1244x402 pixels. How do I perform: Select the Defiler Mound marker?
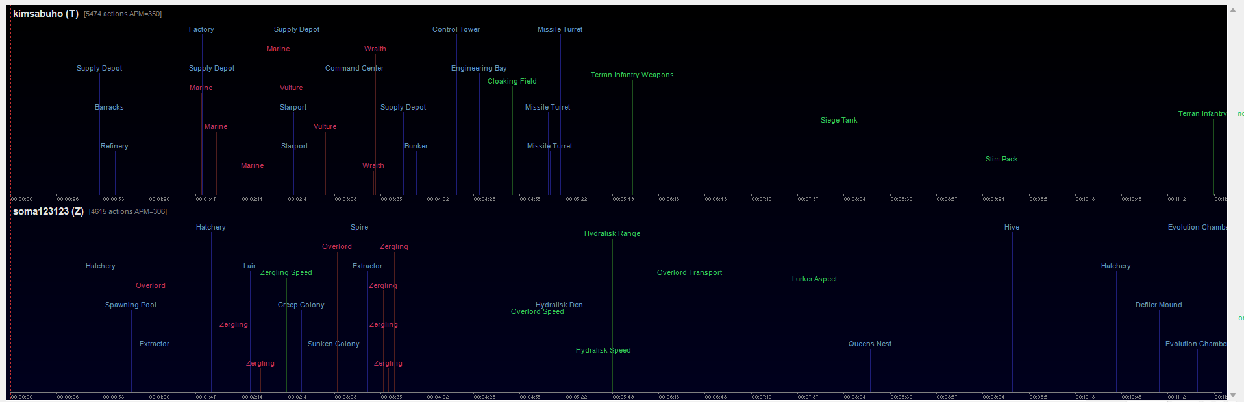[1159, 305]
